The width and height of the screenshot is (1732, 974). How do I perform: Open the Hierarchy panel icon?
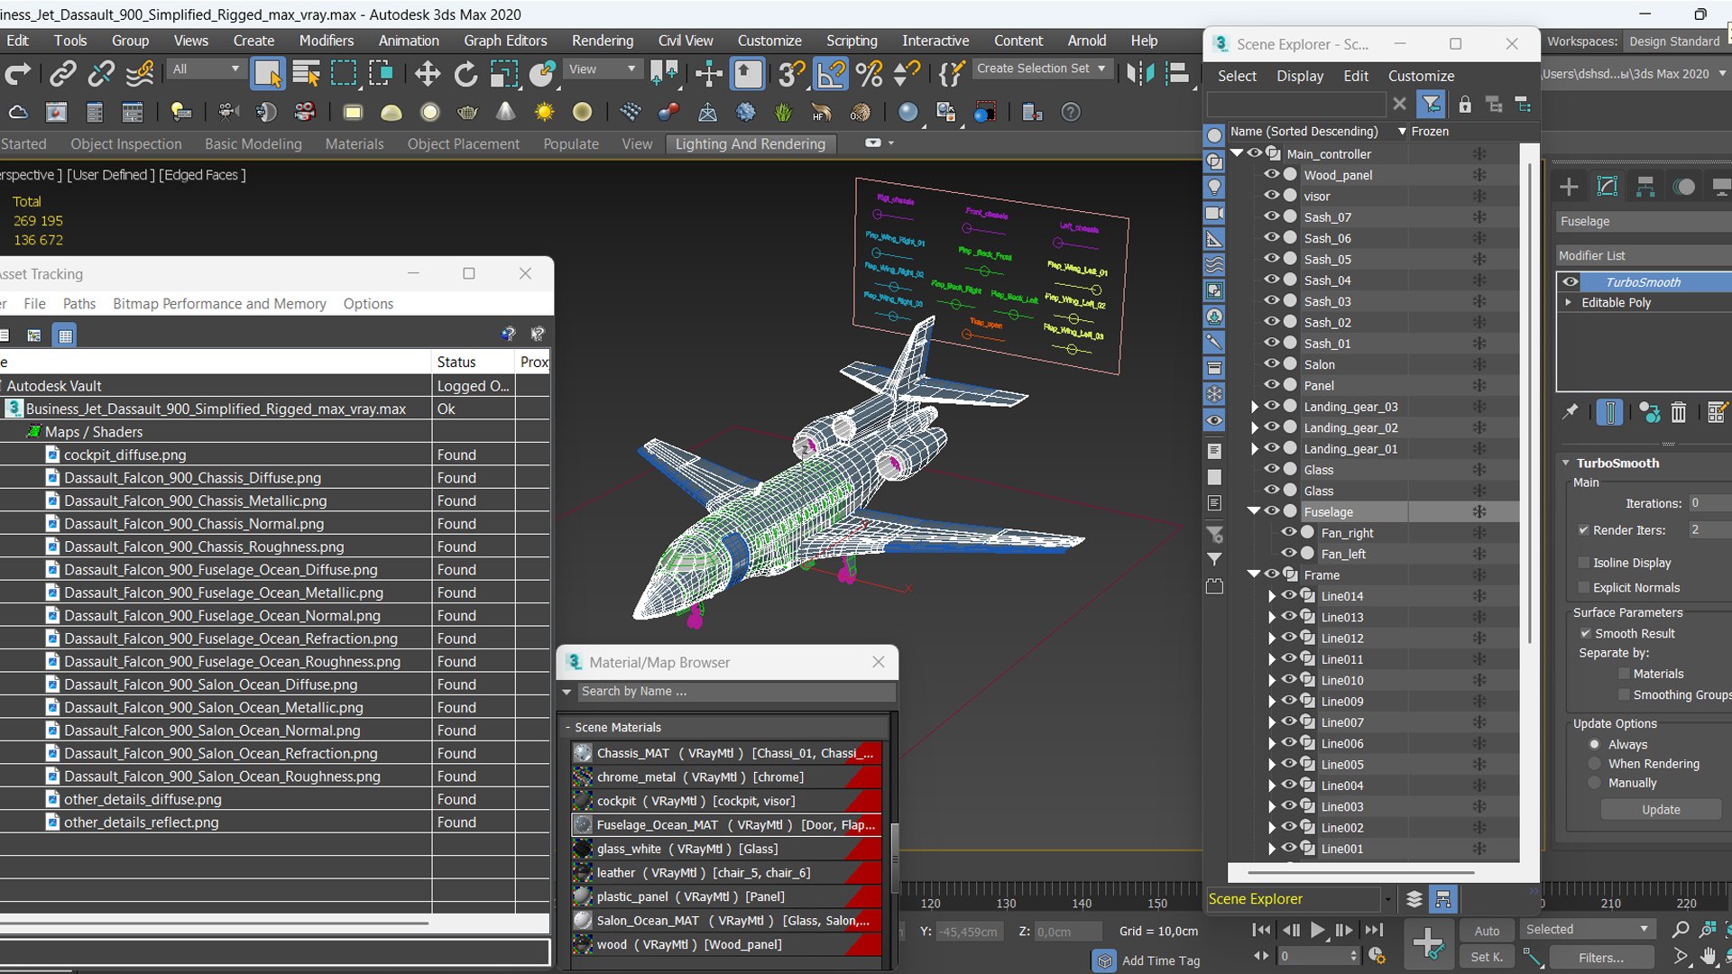(x=1645, y=187)
